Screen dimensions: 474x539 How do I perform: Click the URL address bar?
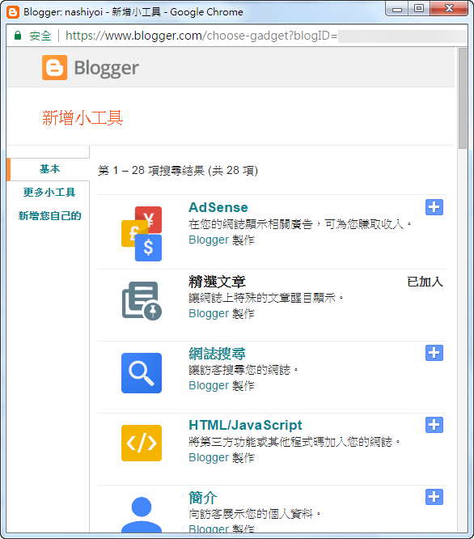pos(237,36)
